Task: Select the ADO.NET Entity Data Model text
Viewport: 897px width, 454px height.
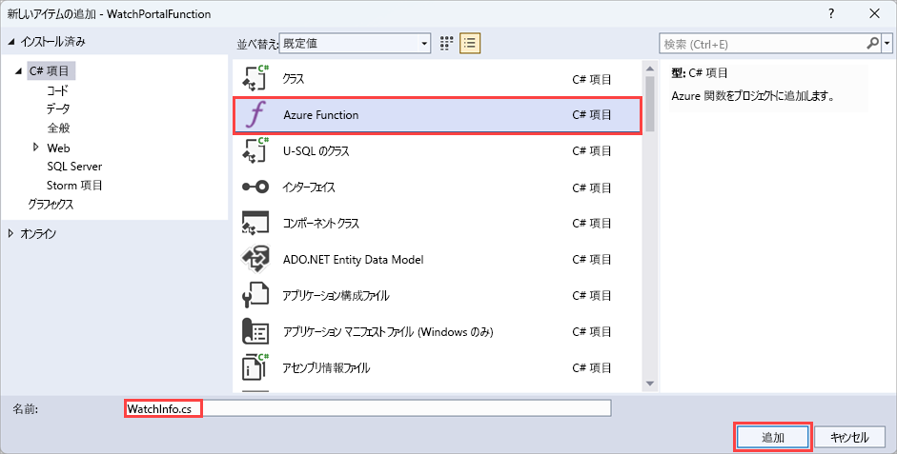Action: 353,259
